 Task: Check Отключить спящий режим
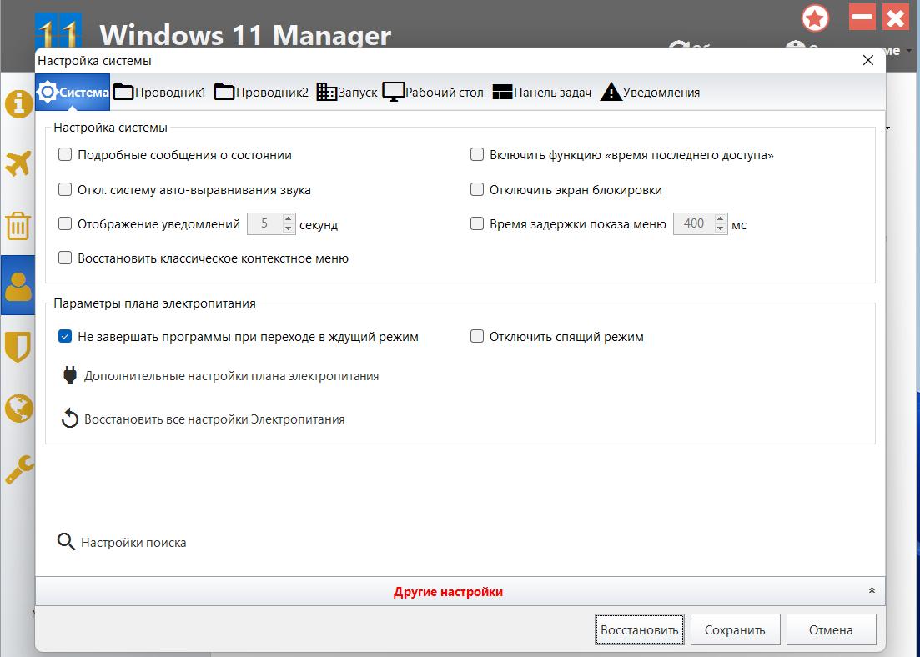477,336
